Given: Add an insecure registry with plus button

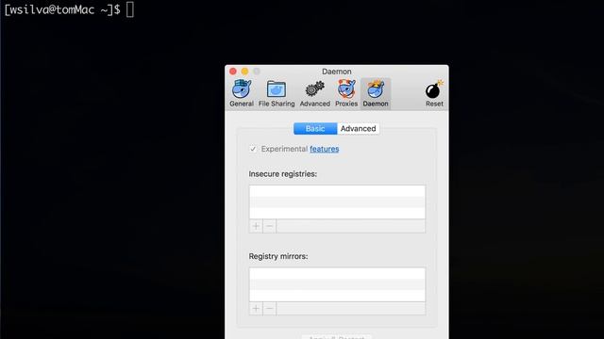Looking at the screenshot, I should pyautogui.click(x=256, y=226).
